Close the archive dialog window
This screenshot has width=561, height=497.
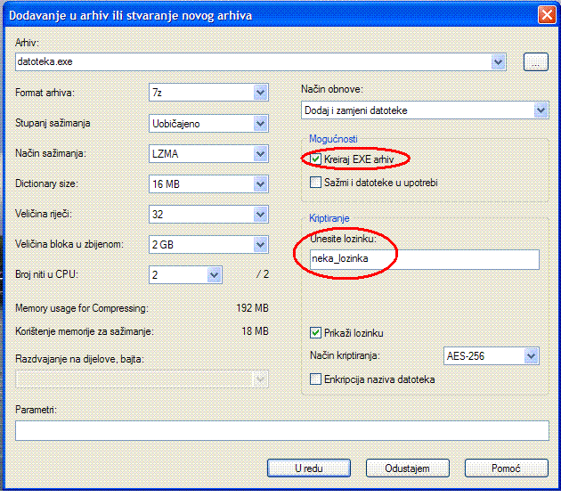click(547, 14)
